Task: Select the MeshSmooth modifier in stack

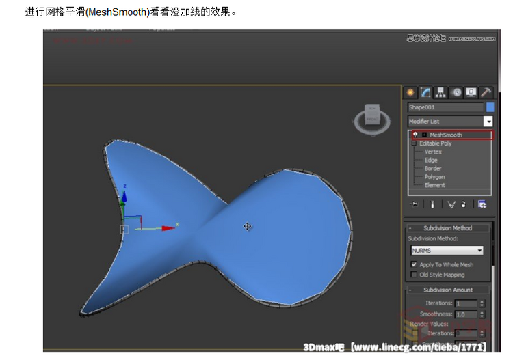Action: click(x=445, y=135)
